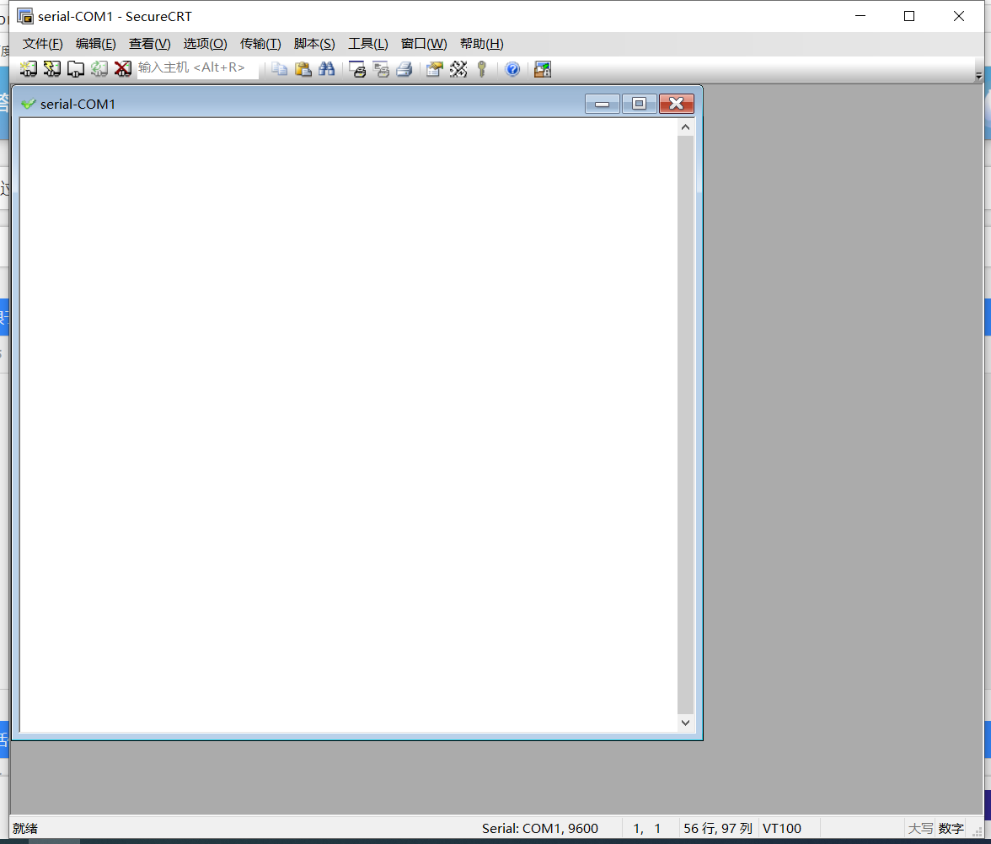Minimize the main SecureCRT window
This screenshot has height=844, width=991.
click(860, 16)
